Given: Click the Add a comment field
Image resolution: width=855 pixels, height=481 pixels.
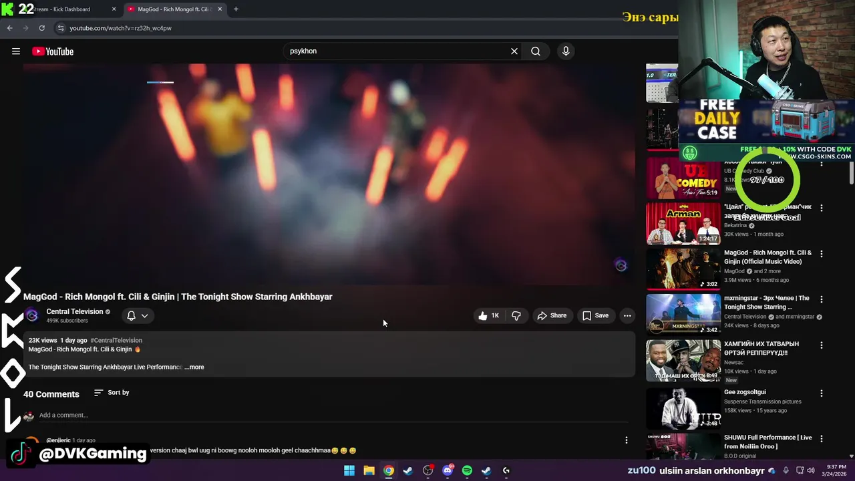Looking at the screenshot, I should coord(333,415).
